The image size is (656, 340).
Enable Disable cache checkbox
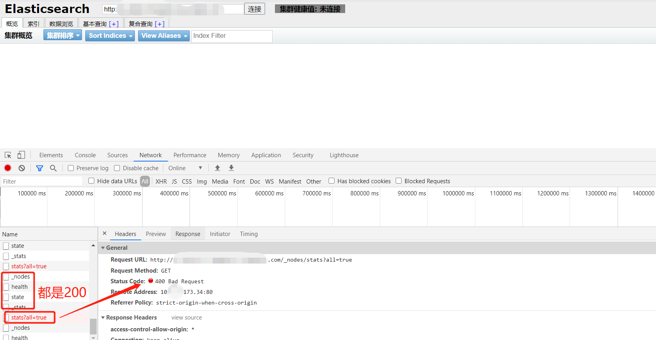pos(117,168)
